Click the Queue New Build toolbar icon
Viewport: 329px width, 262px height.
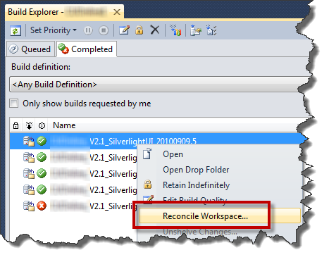pos(175,30)
